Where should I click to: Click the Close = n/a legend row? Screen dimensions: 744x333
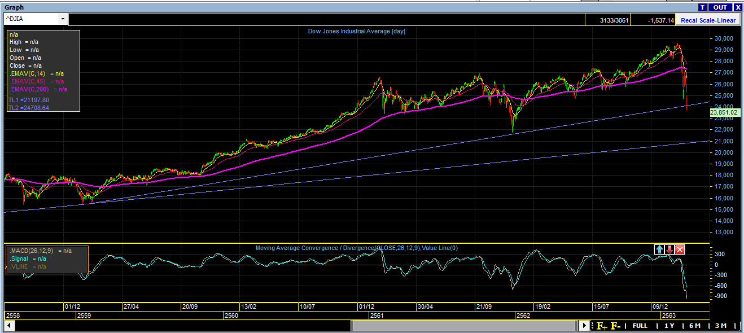(x=25, y=65)
